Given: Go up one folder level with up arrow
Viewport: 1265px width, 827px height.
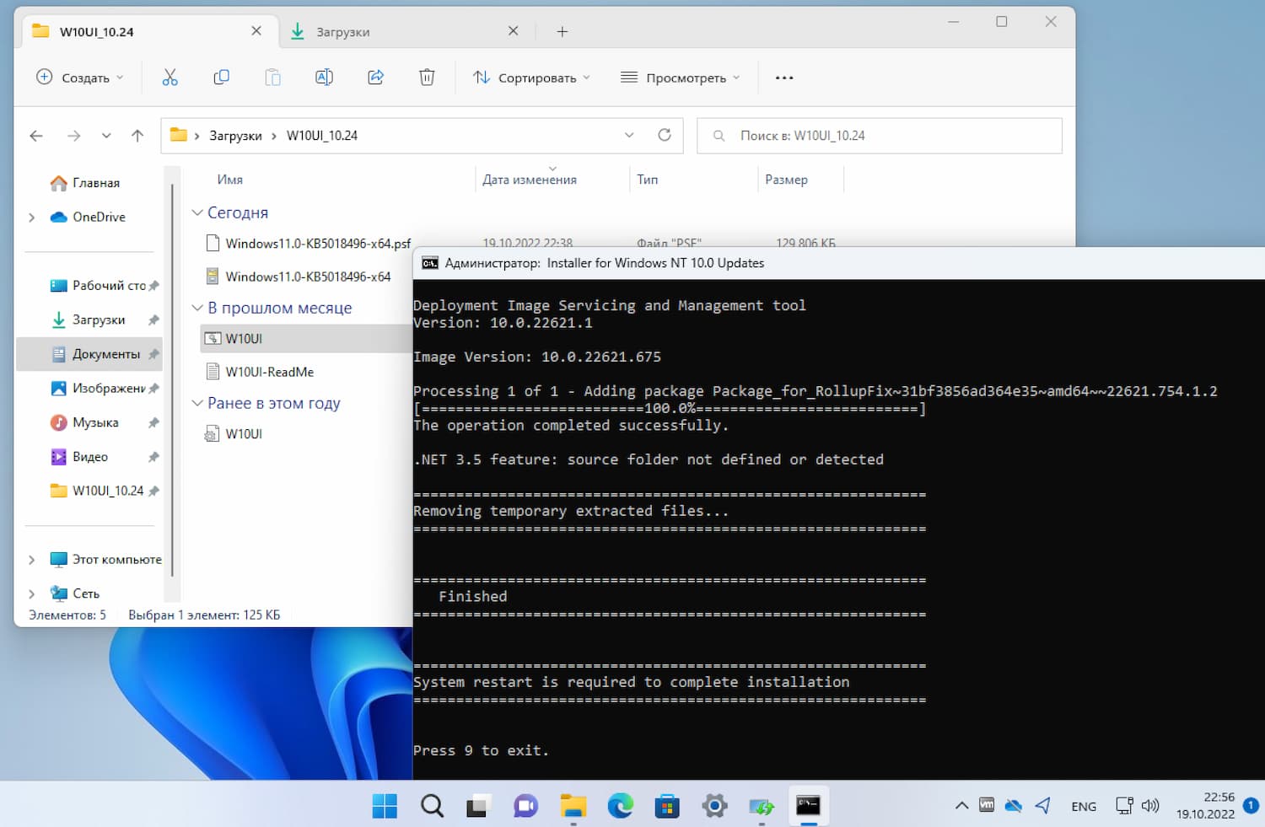Looking at the screenshot, I should 137,136.
